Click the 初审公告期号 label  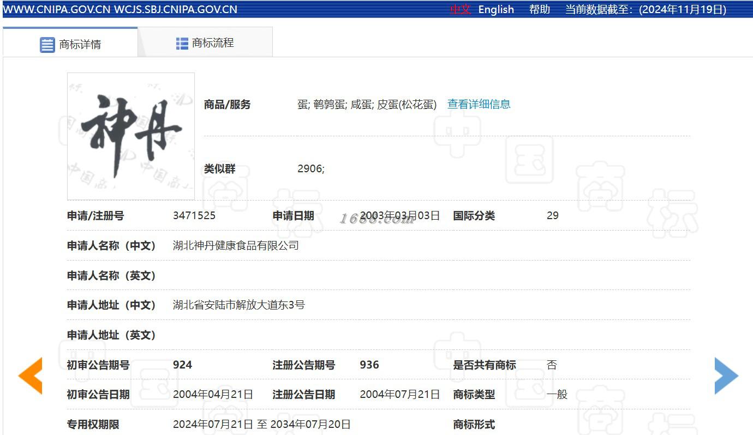click(98, 365)
